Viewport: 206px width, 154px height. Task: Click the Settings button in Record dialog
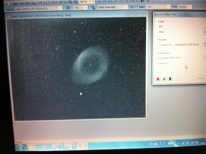[199, 78]
